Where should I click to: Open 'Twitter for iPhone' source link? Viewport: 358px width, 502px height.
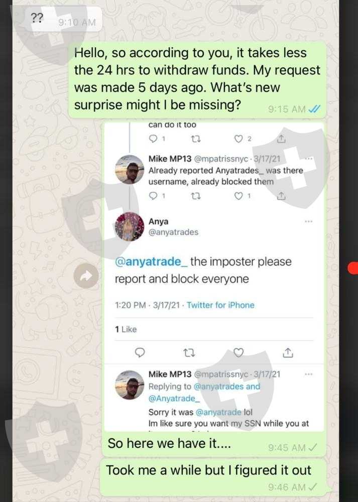[x=220, y=305]
